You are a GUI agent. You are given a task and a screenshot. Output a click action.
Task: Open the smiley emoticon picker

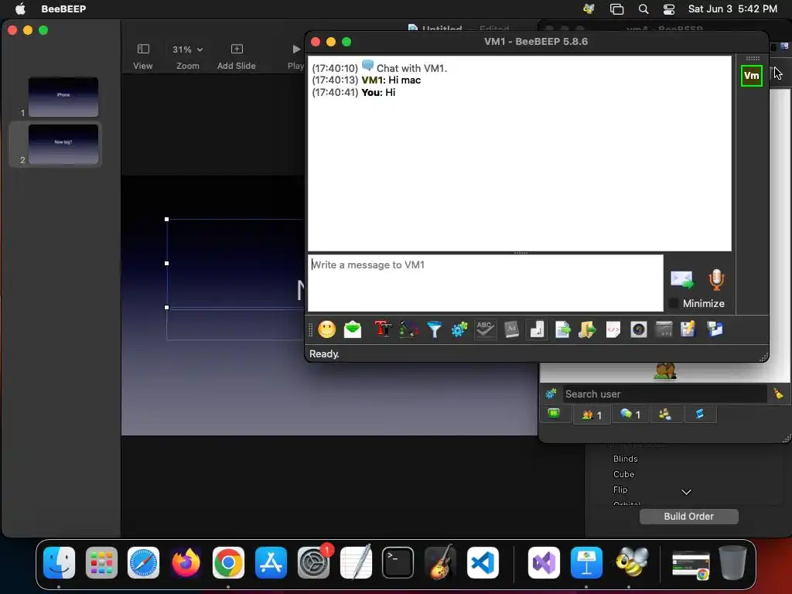[x=327, y=329]
